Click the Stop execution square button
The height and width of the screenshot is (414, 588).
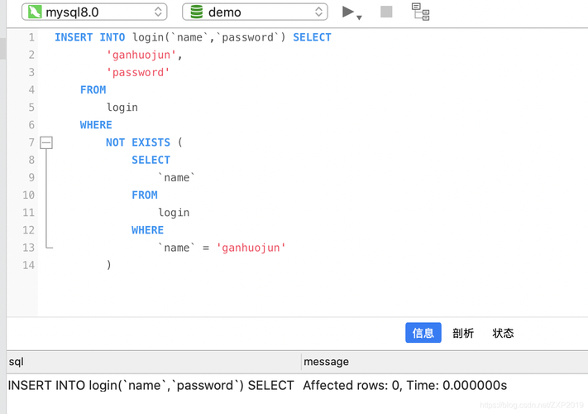386,12
